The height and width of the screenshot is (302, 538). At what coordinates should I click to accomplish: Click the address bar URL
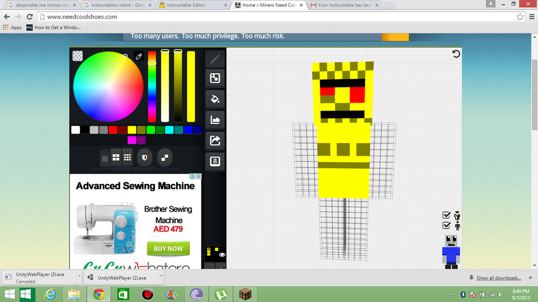click(x=82, y=17)
